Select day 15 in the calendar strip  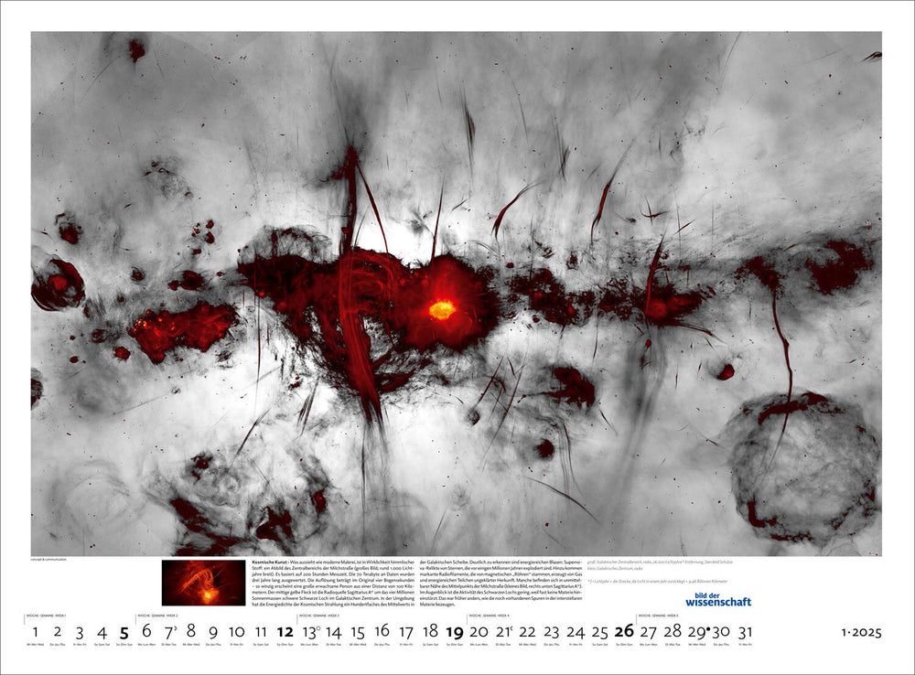(x=358, y=631)
